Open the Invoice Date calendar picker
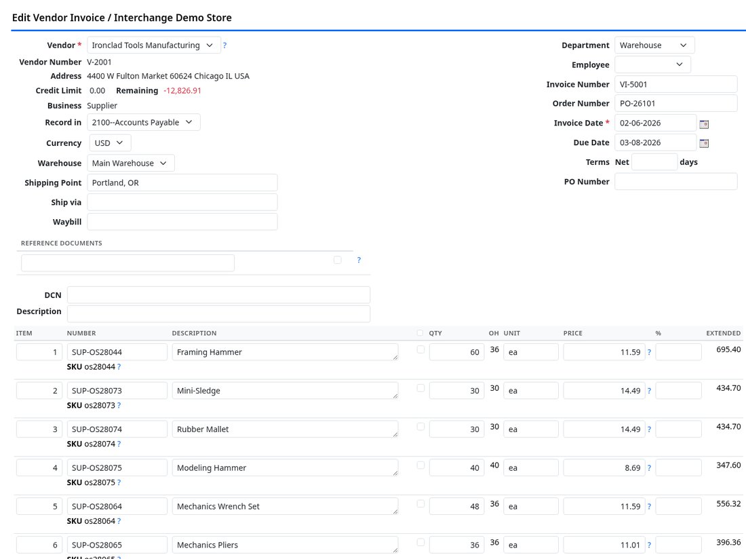The height and width of the screenshot is (559, 746). point(704,123)
